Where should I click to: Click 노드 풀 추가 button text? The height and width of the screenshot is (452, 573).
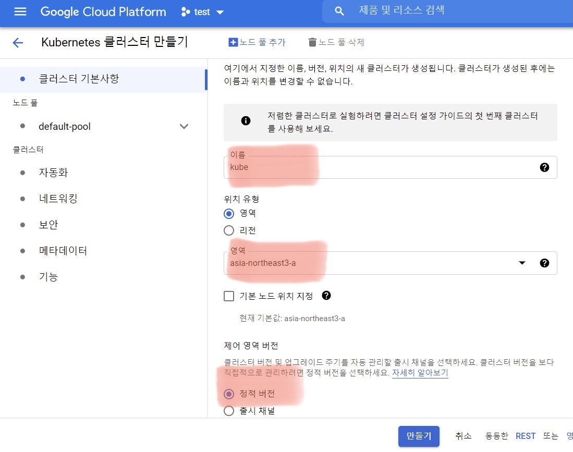(262, 42)
